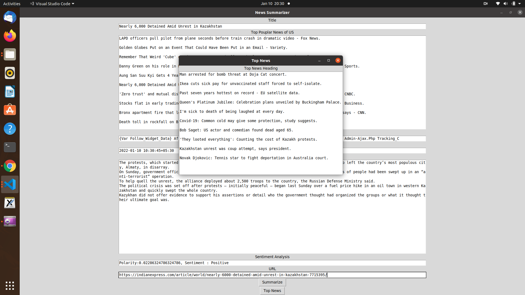Open LibreOffice Writer from the dock
The height and width of the screenshot is (295, 525).
[x=10, y=92]
